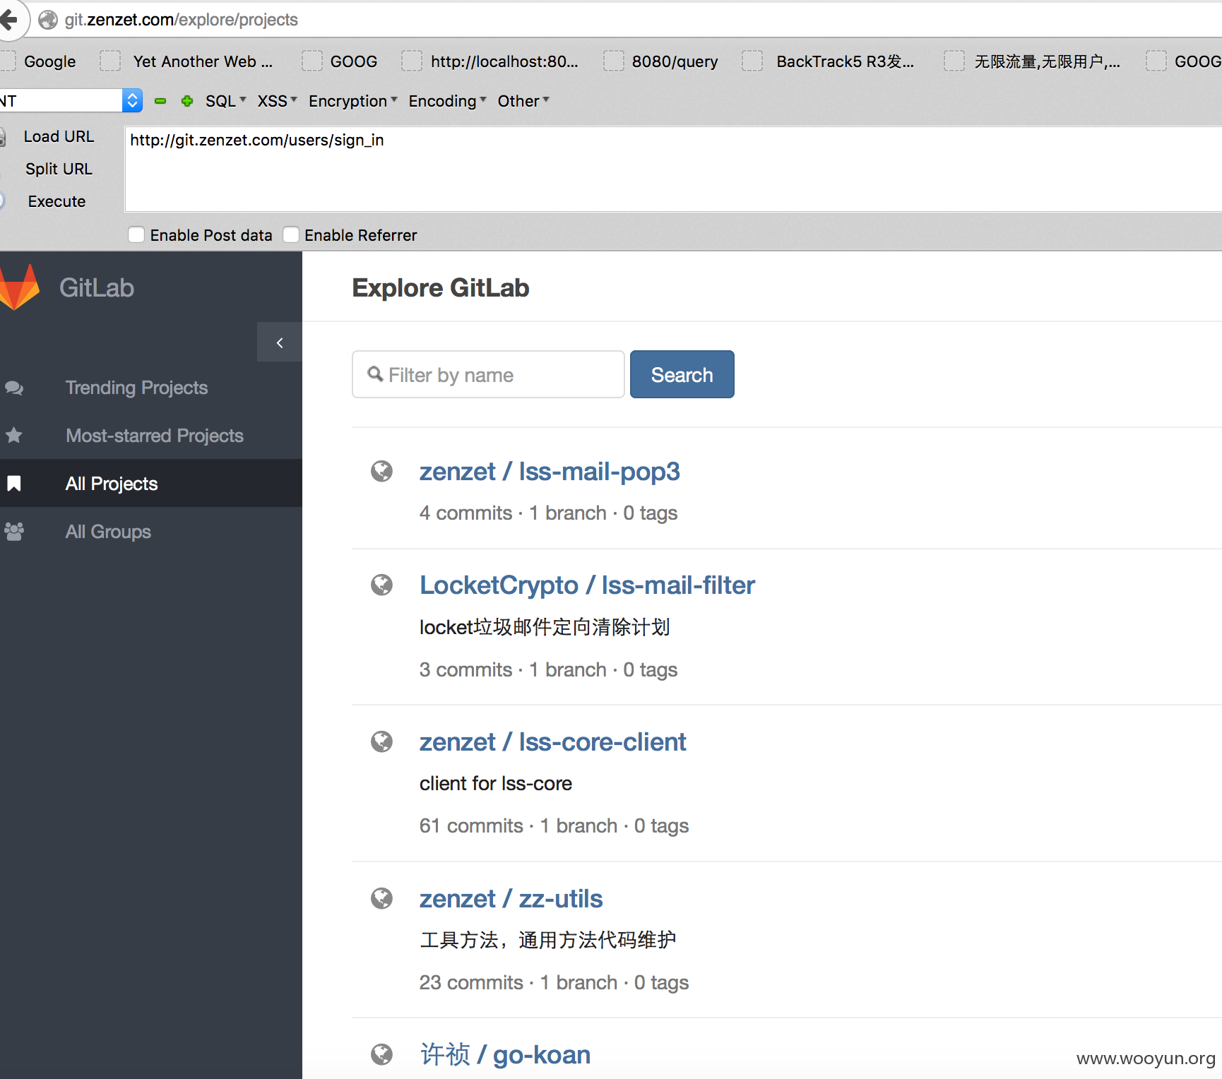Image resolution: width=1222 pixels, height=1079 pixels.
Task: Click the globe icon beside go-koan
Action: pyautogui.click(x=381, y=1054)
